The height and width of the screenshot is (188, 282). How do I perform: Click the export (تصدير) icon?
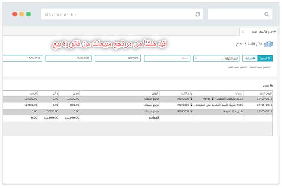[271, 85]
